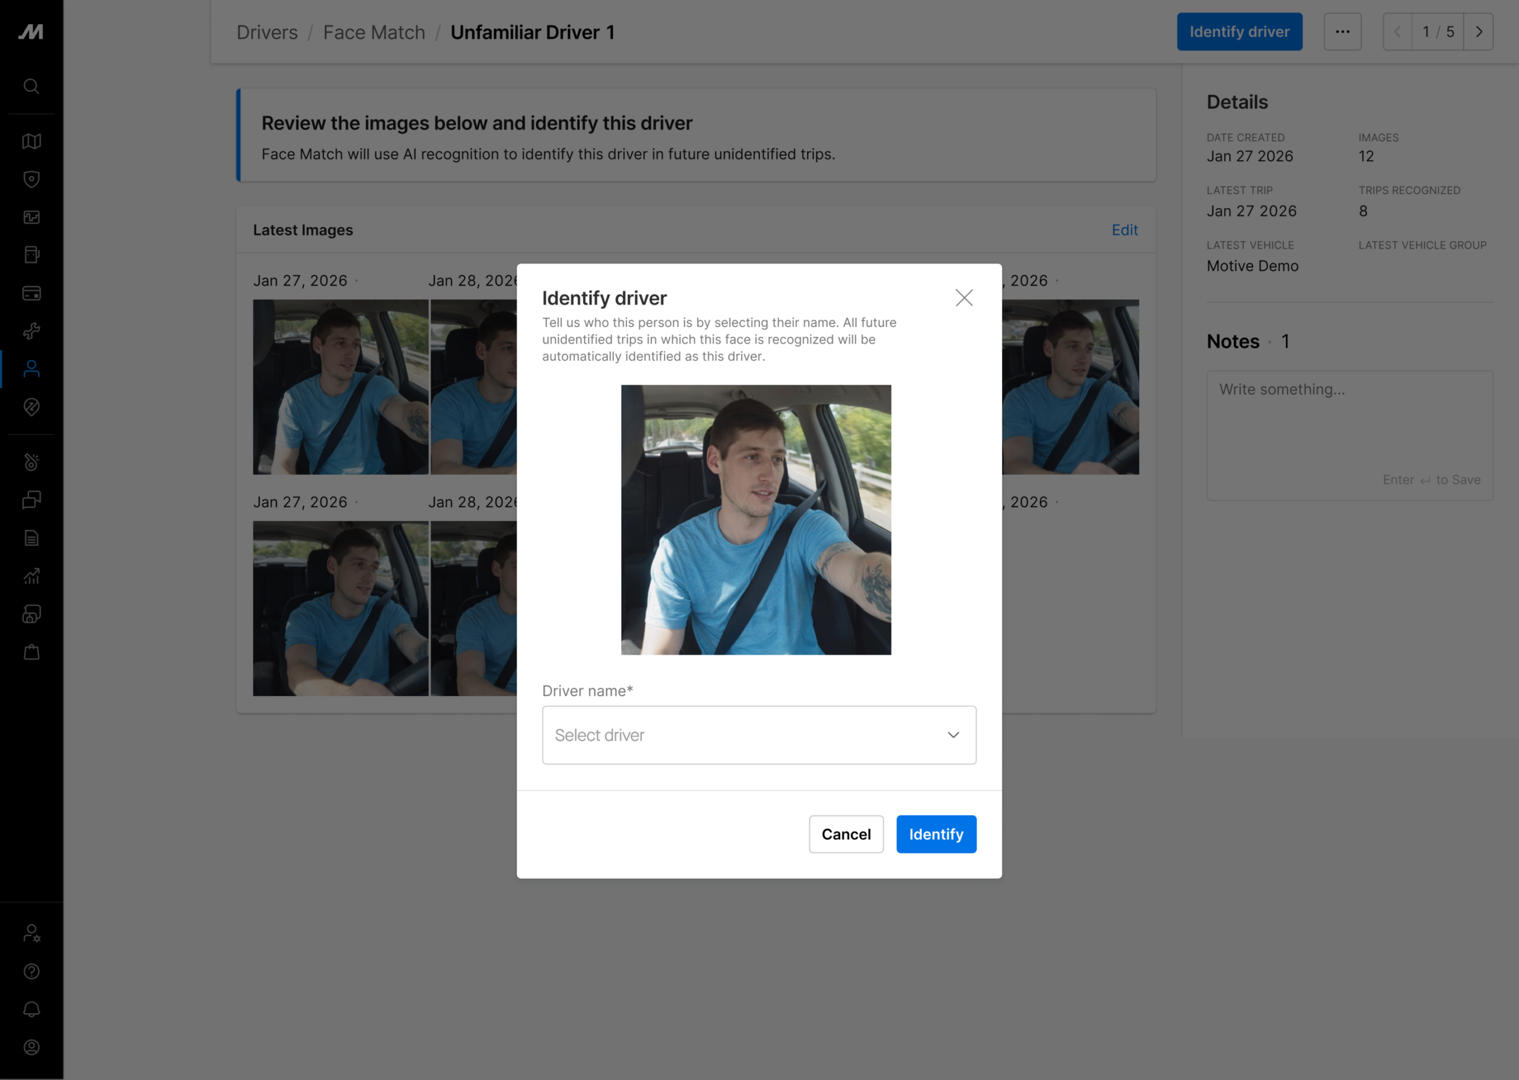The image size is (1519, 1080).
Task: Go to next unfamiliar driver arrow
Action: tap(1479, 32)
